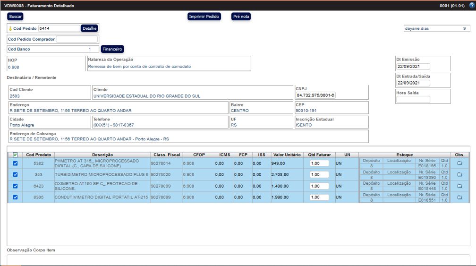Click the Hora Saída input field
476x266 pixels.
click(x=413, y=99)
